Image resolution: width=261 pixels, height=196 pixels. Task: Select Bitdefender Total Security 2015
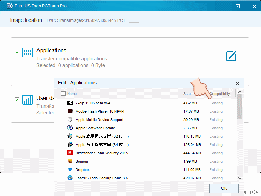(x=102, y=153)
